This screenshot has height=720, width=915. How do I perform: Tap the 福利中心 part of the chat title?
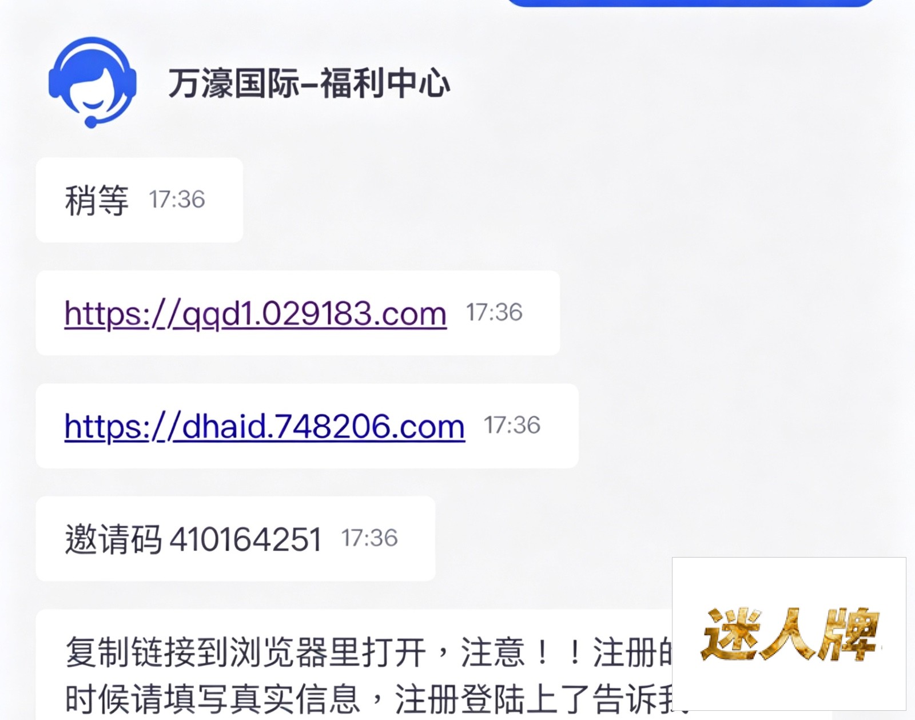385,83
